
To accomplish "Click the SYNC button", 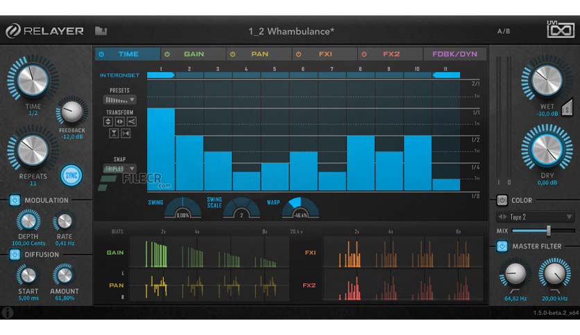I will pos(71,175).
